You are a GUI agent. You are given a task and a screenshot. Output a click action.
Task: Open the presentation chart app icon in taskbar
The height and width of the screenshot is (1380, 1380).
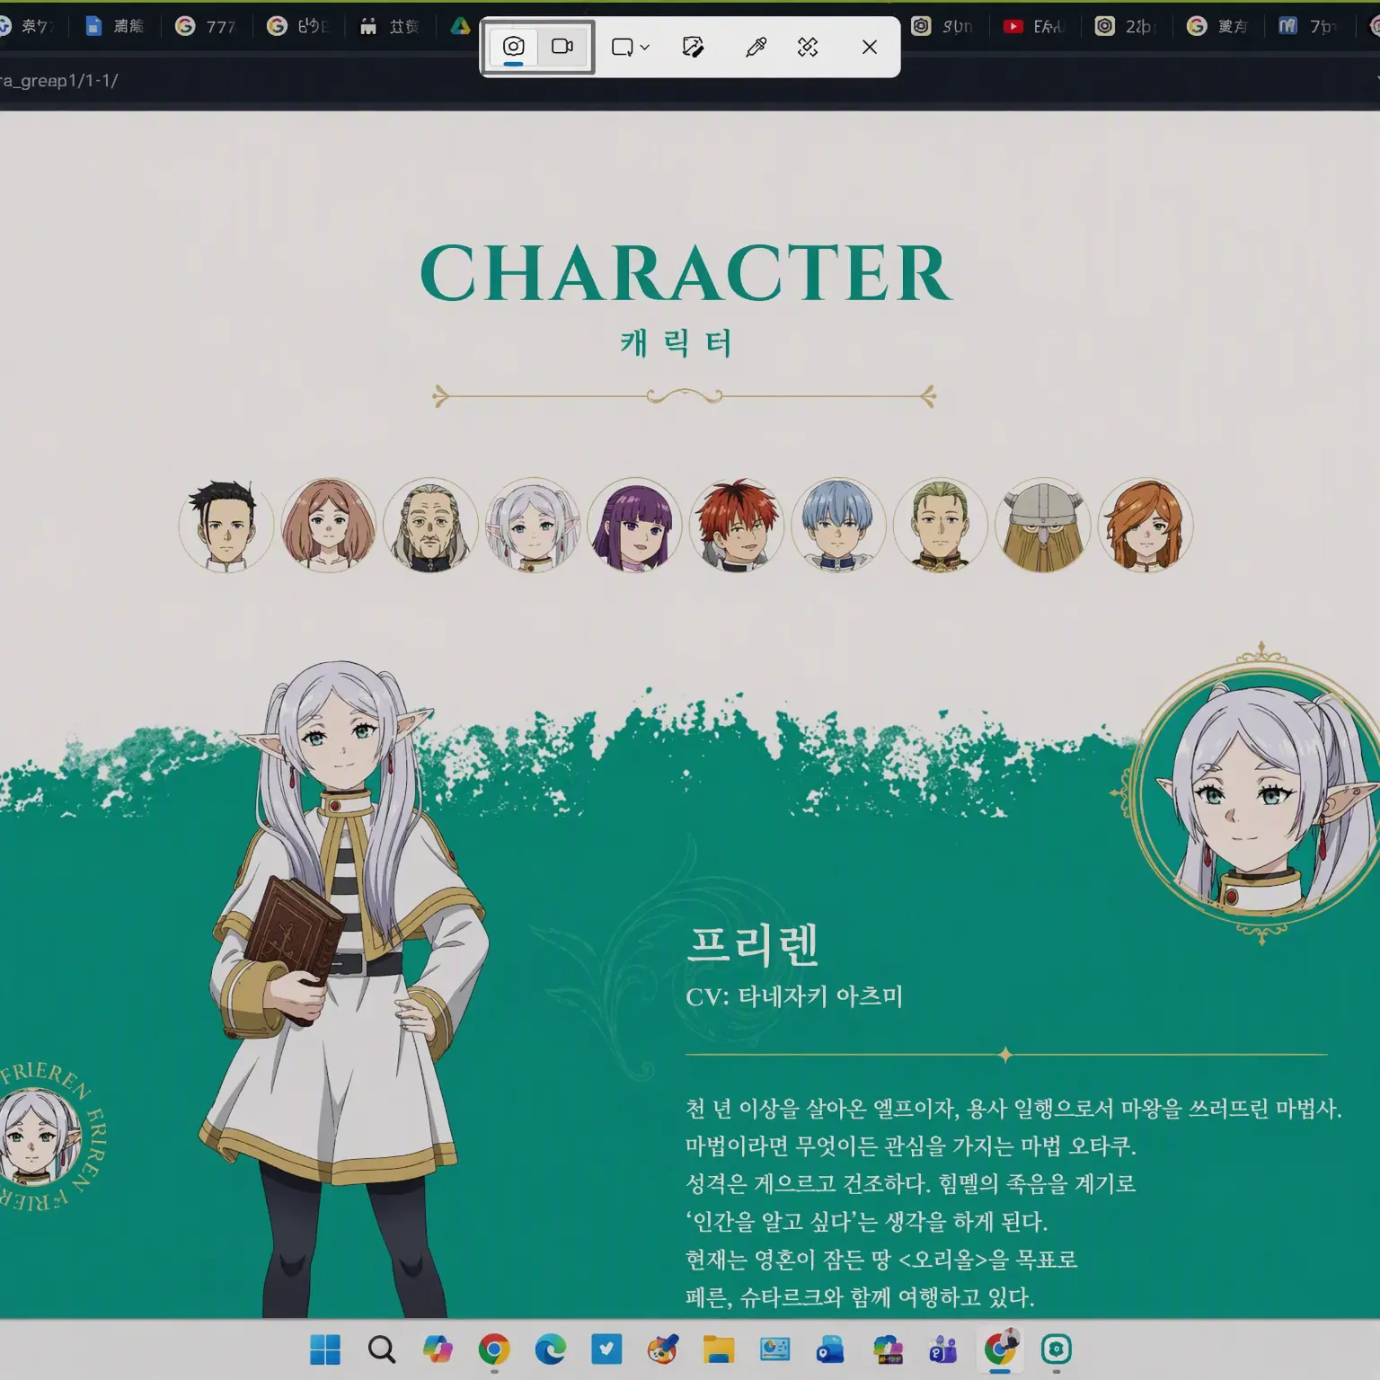[774, 1349]
